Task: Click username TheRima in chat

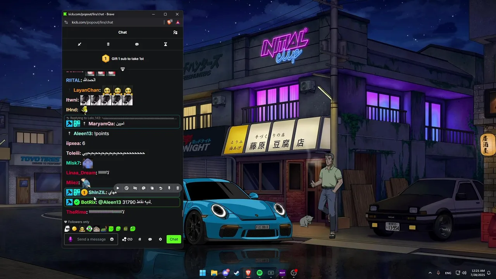Action: pos(76,212)
